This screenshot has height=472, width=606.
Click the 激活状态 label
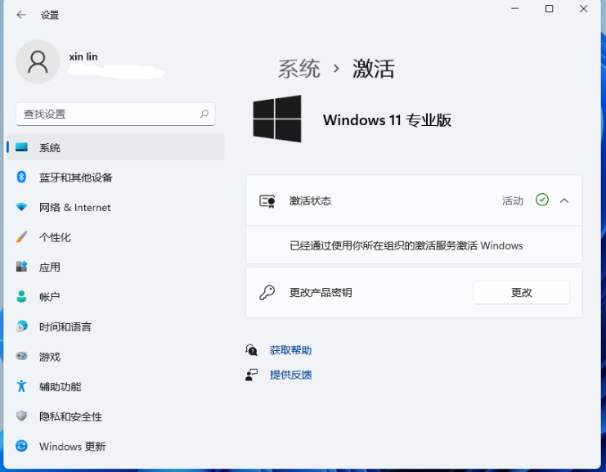click(x=310, y=200)
